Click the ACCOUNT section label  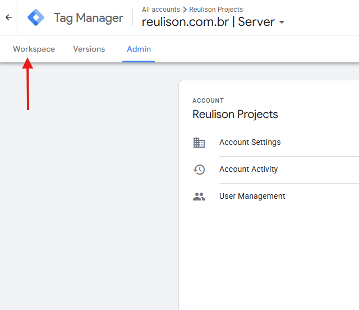point(208,101)
